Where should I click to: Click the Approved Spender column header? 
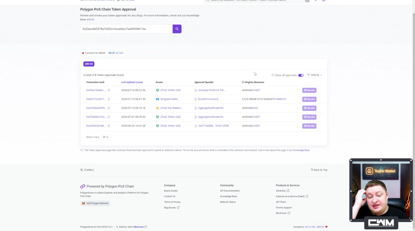pyautogui.click(x=204, y=82)
